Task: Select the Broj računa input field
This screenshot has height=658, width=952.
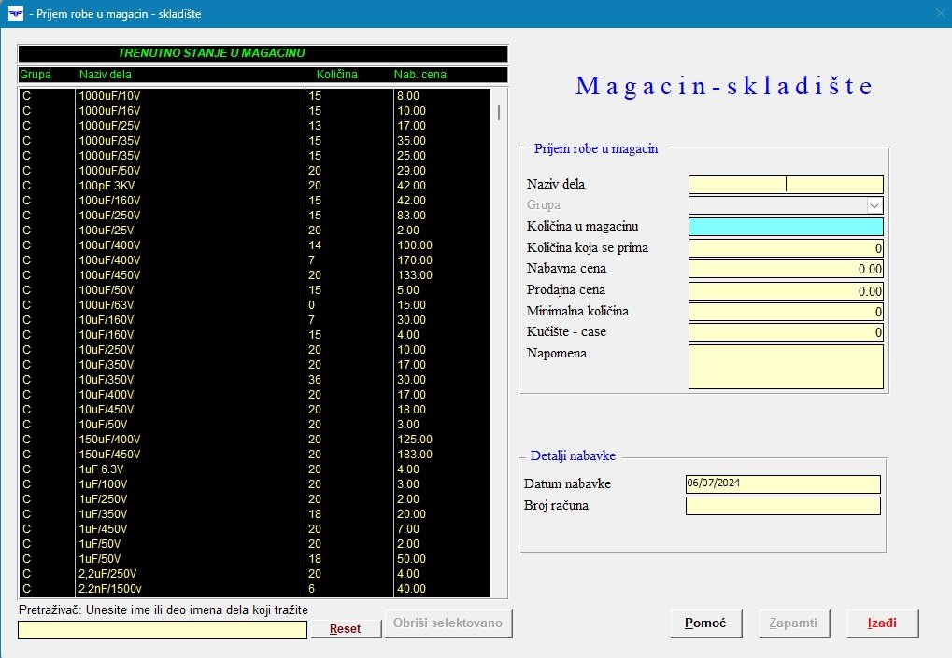Action: click(782, 506)
